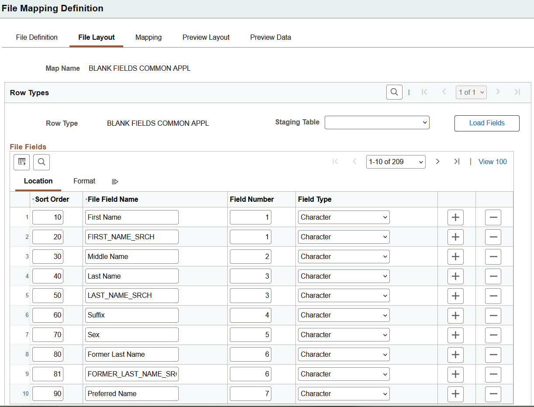Open the 1-10 of 209 row selector
Image resolution: width=534 pixels, height=407 pixels.
(395, 162)
